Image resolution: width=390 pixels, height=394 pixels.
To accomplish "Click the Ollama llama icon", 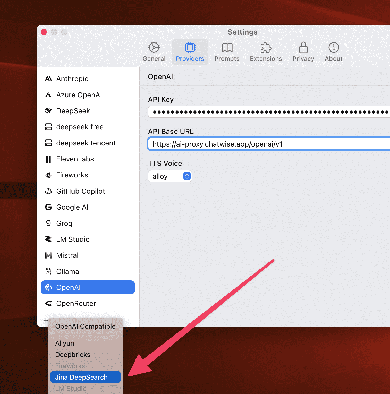I will pos(48,271).
